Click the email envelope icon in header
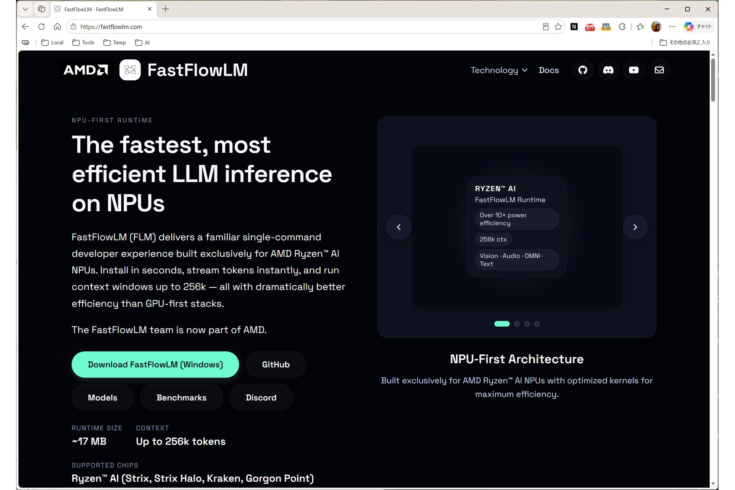This screenshot has height=490, width=735. click(x=659, y=70)
